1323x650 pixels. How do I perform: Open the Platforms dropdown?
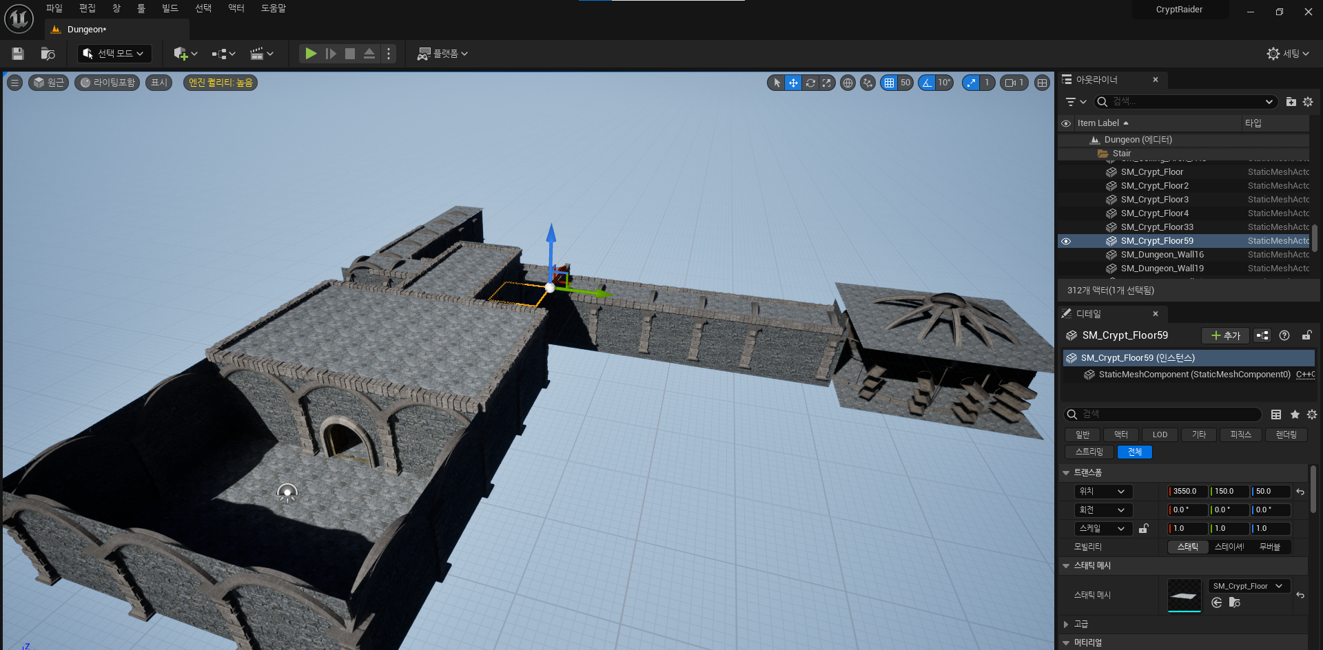pos(442,54)
